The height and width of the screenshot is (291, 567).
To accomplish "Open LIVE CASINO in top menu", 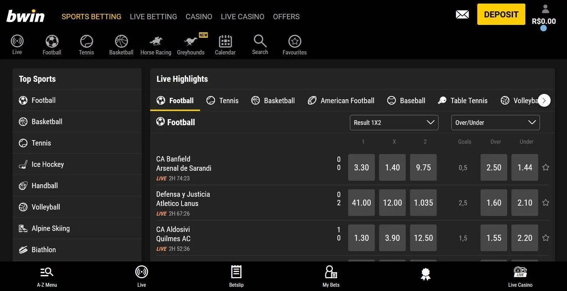I will 242,17.
